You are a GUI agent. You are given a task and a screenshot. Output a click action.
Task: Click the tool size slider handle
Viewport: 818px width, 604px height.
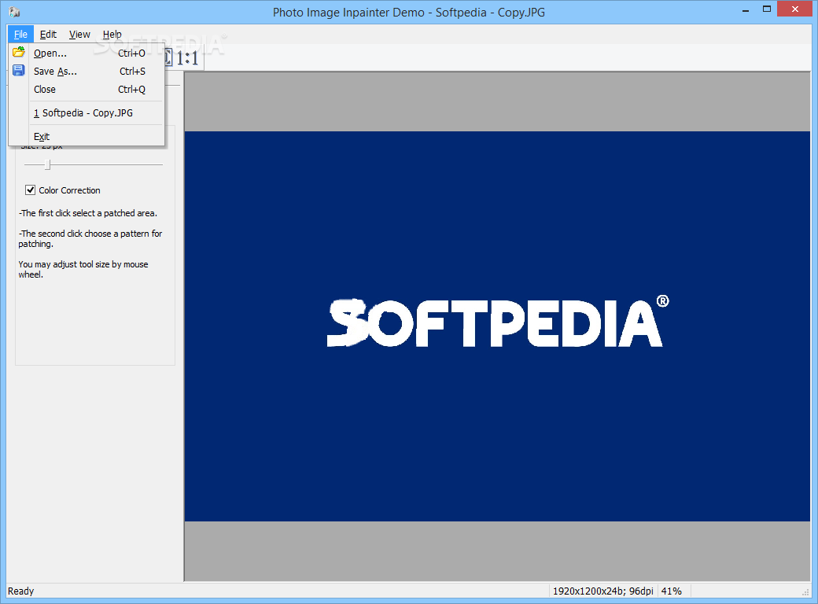click(47, 165)
